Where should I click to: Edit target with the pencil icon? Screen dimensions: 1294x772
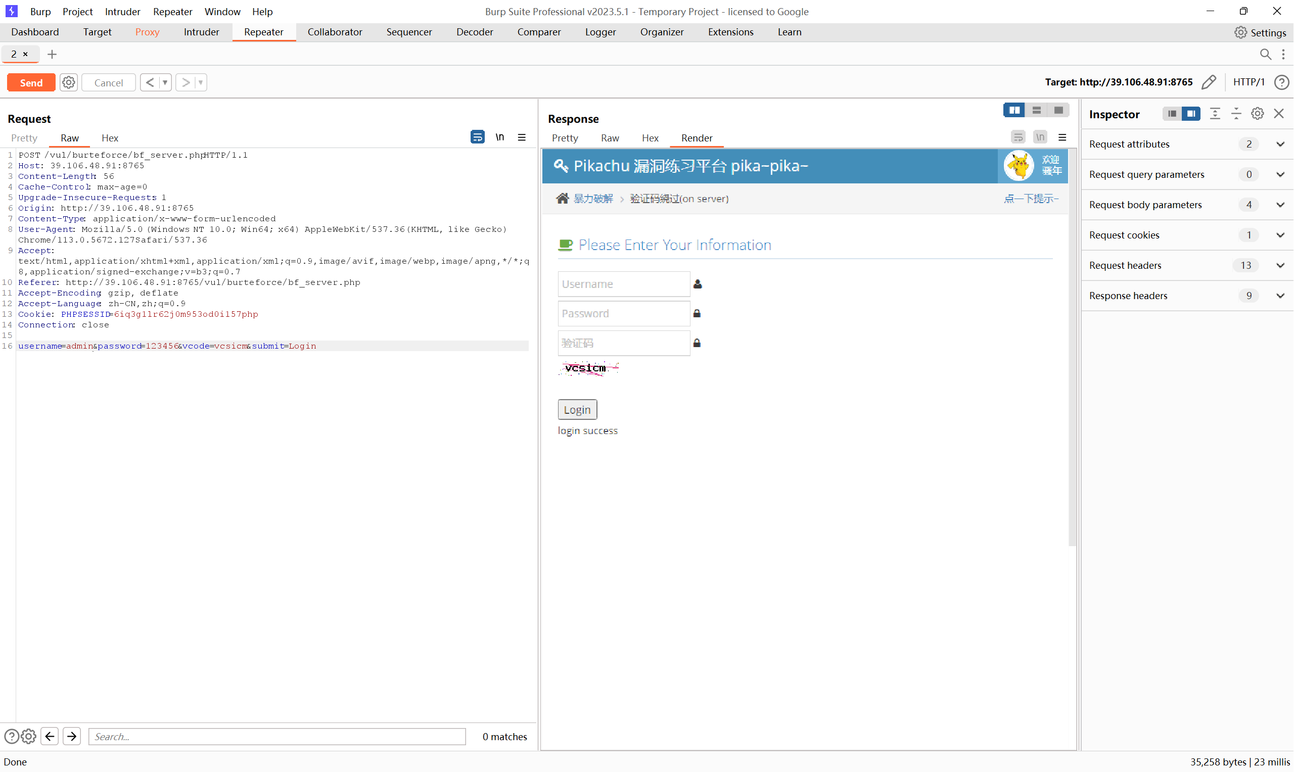[1209, 82]
